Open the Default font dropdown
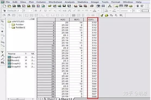Screen dimensions: 151x100 point(21,11)
